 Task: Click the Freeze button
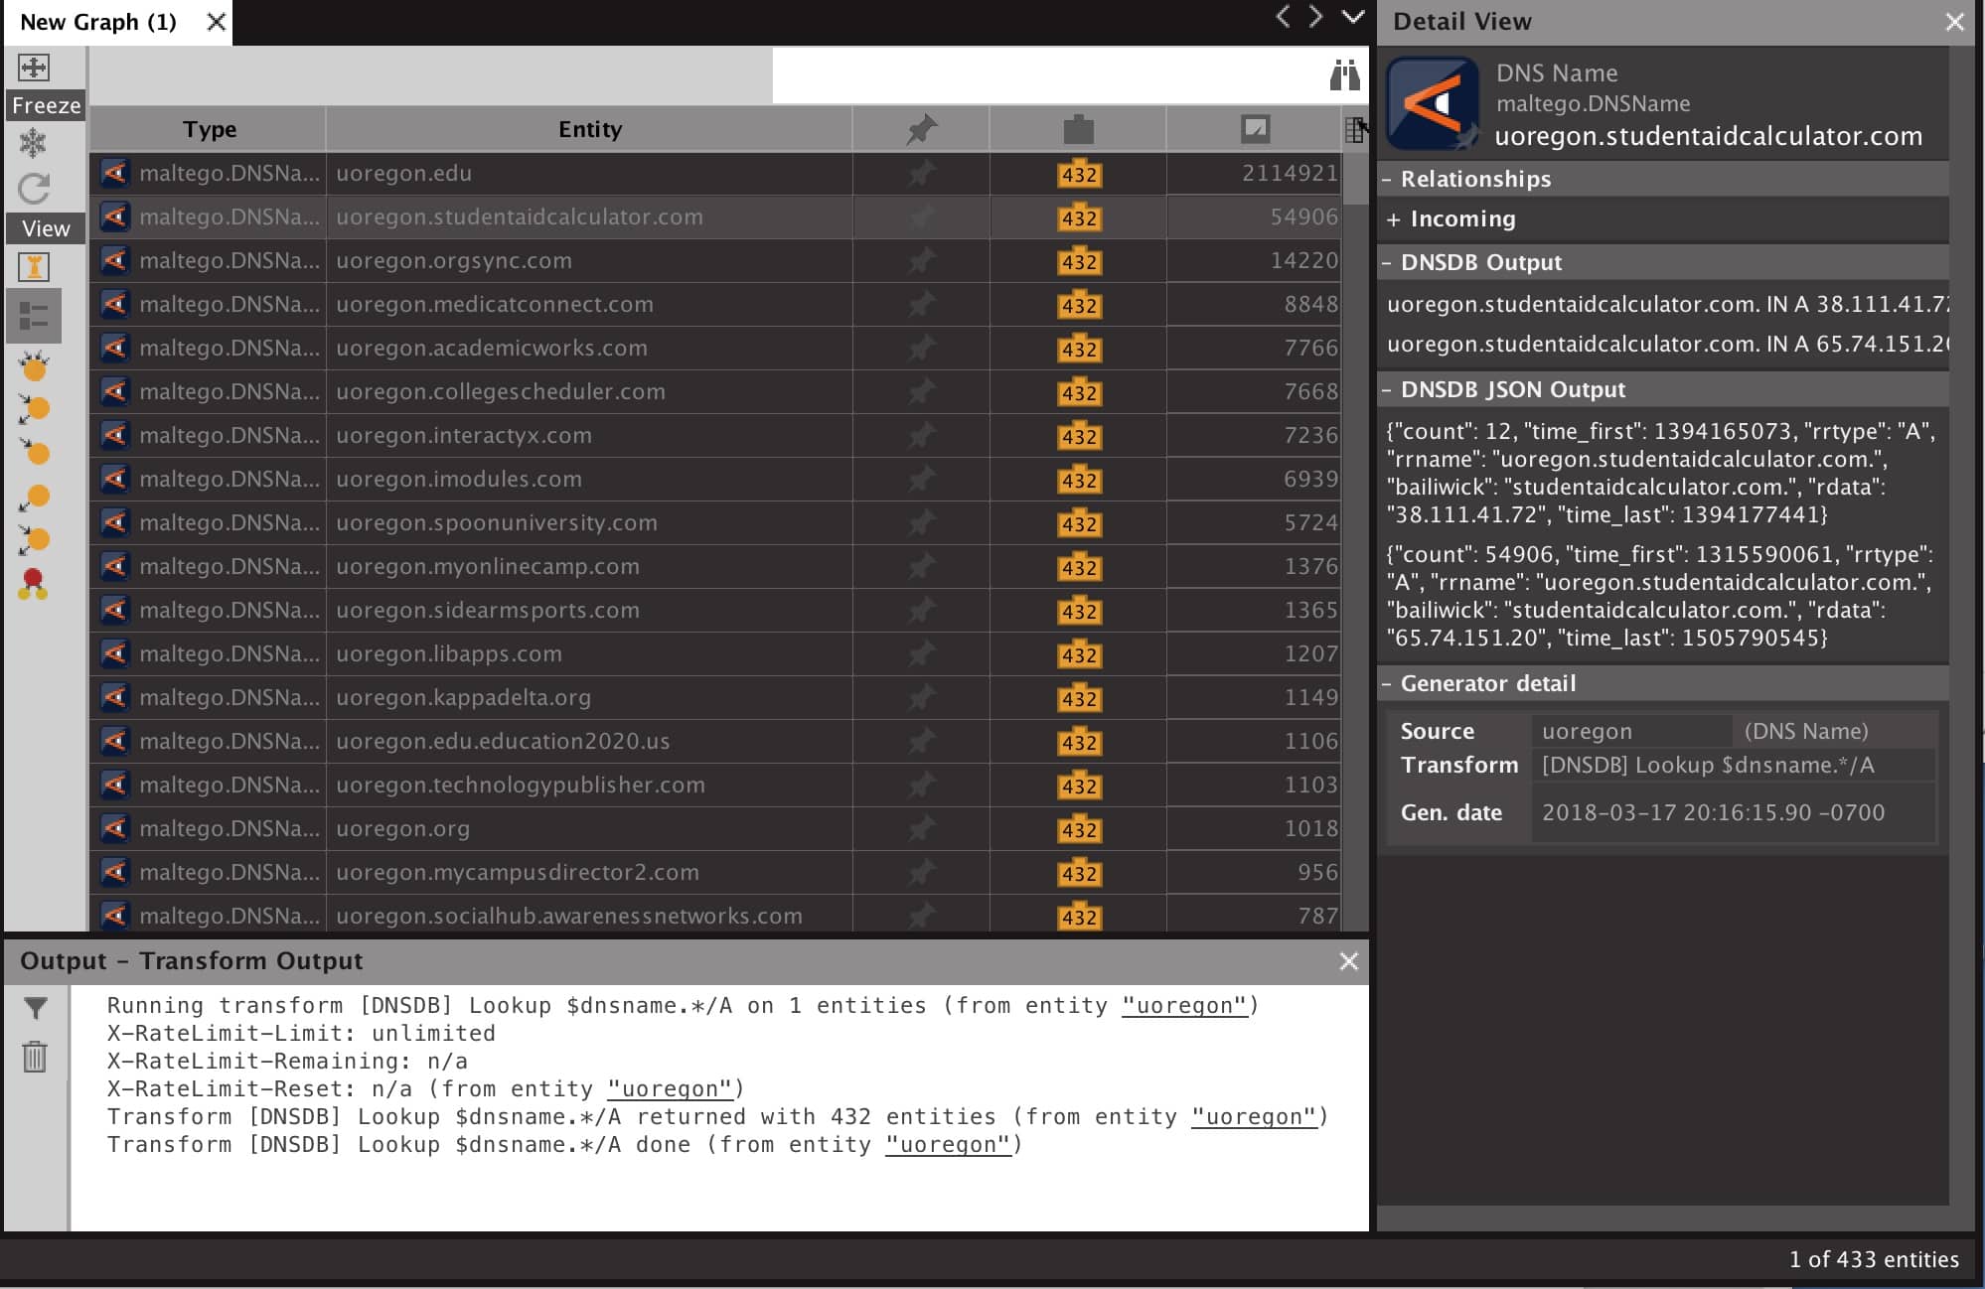pos(46,105)
